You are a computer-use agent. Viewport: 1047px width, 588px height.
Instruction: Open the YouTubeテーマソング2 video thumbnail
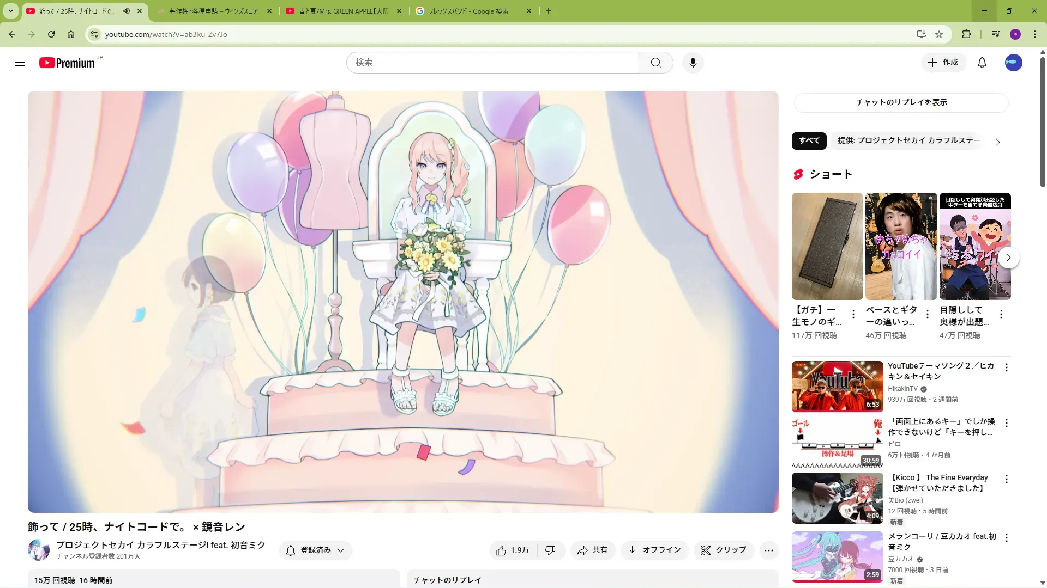point(837,386)
